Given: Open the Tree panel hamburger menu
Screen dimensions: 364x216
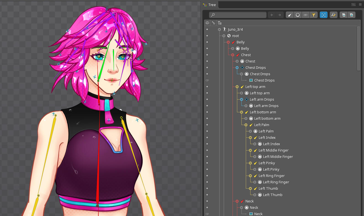Looking at the screenshot, I should pos(360,5).
